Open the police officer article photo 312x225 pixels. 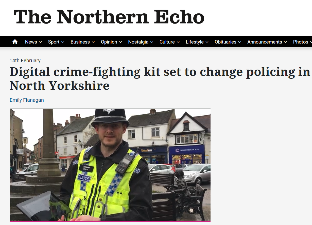tap(110, 165)
